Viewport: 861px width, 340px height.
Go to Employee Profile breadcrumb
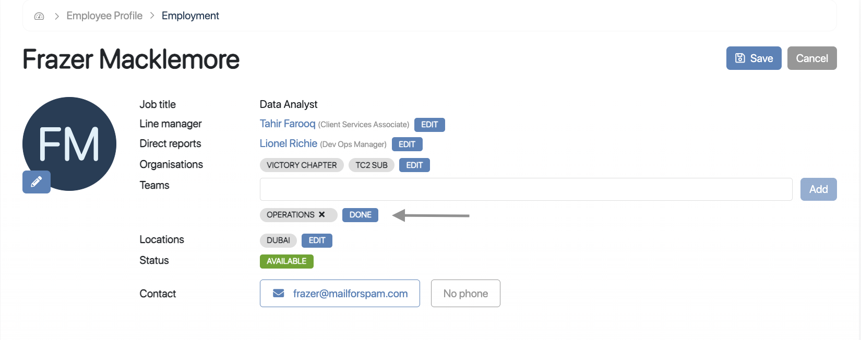(104, 16)
